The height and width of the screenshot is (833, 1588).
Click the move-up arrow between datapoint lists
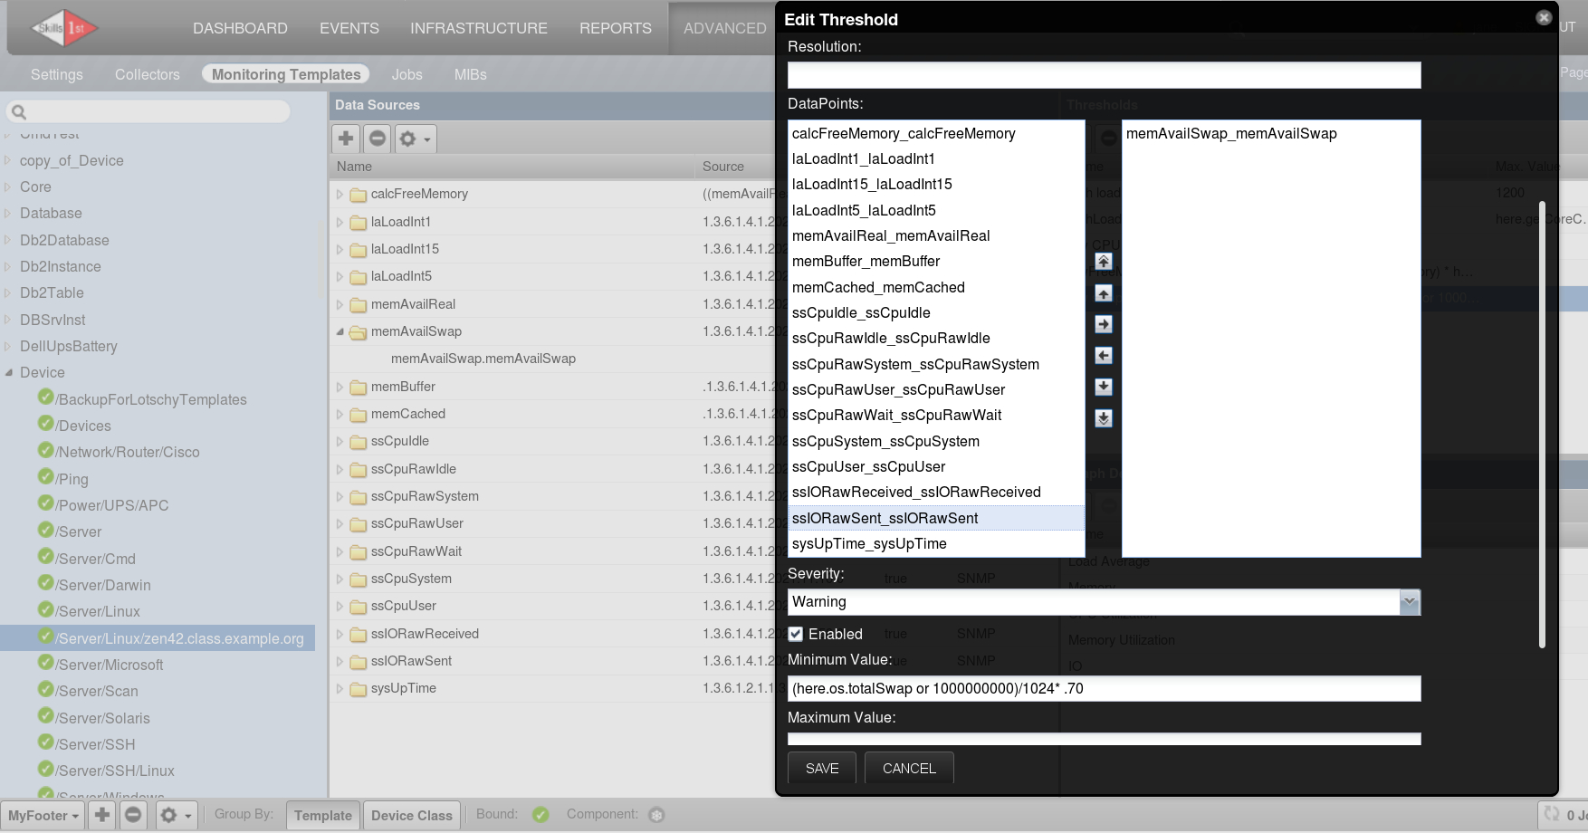[x=1103, y=293]
